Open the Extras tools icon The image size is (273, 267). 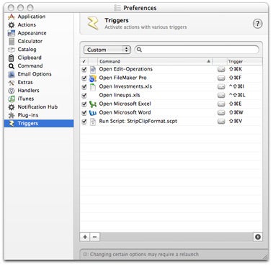12,83
